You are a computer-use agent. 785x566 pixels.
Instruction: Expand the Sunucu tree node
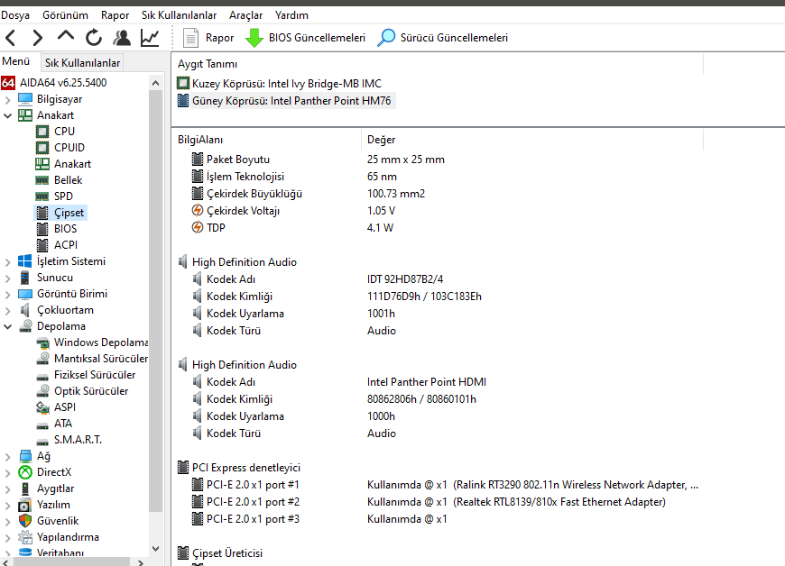click(x=7, y=278)
